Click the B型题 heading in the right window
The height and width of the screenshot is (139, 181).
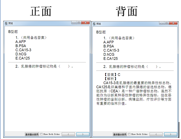(101, 32)
